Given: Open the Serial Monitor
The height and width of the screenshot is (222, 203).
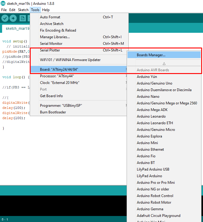Looking at the screenshot, I should point(79,44).
